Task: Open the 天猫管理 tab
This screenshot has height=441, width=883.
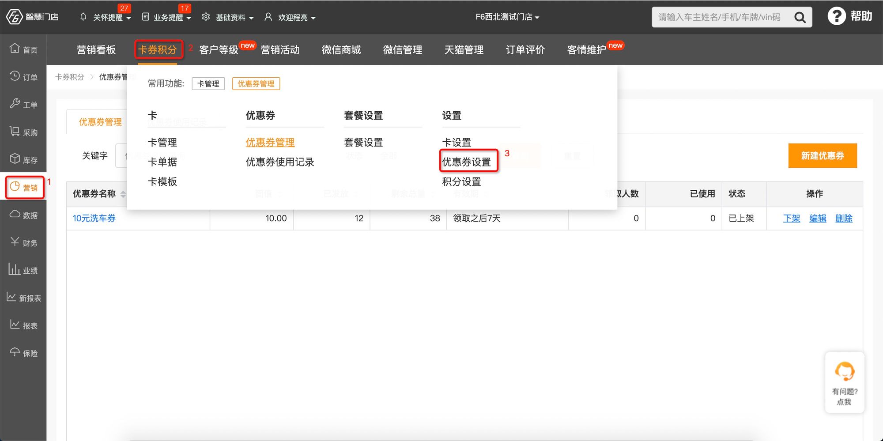Action: click(x=464, y=49)
